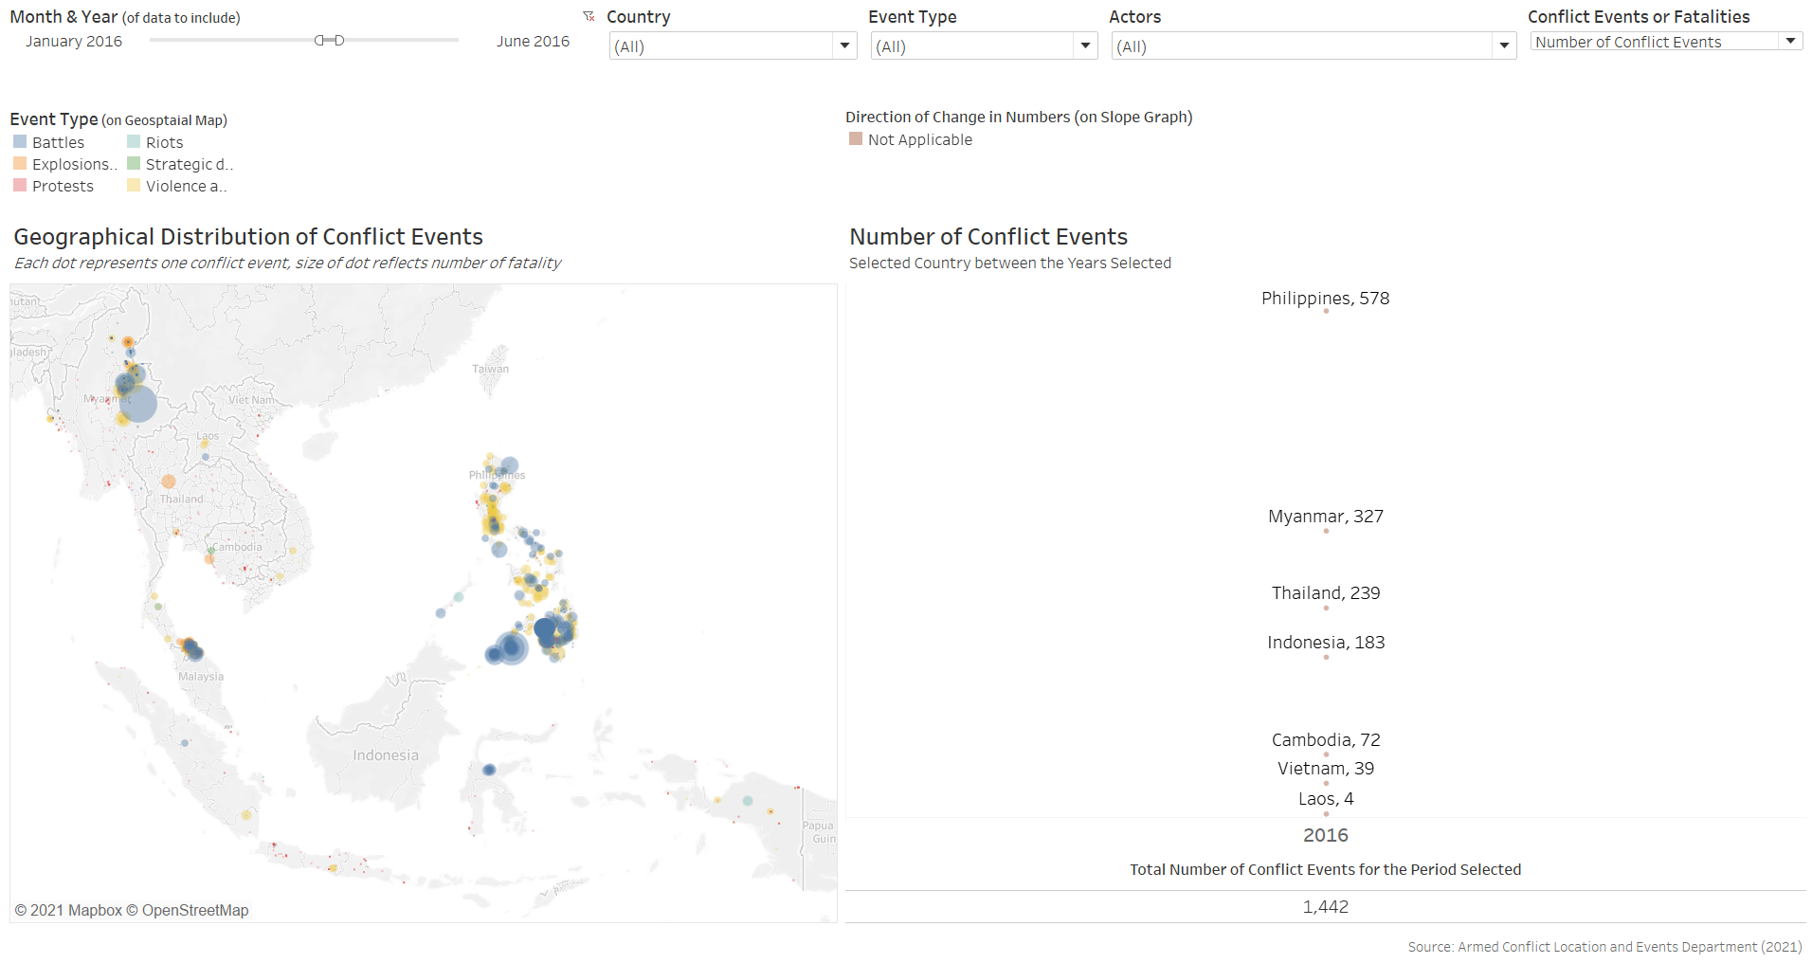Select the Battles legend color square
The height and width of the screenshot is (963, 1812).
click(20, 142)
